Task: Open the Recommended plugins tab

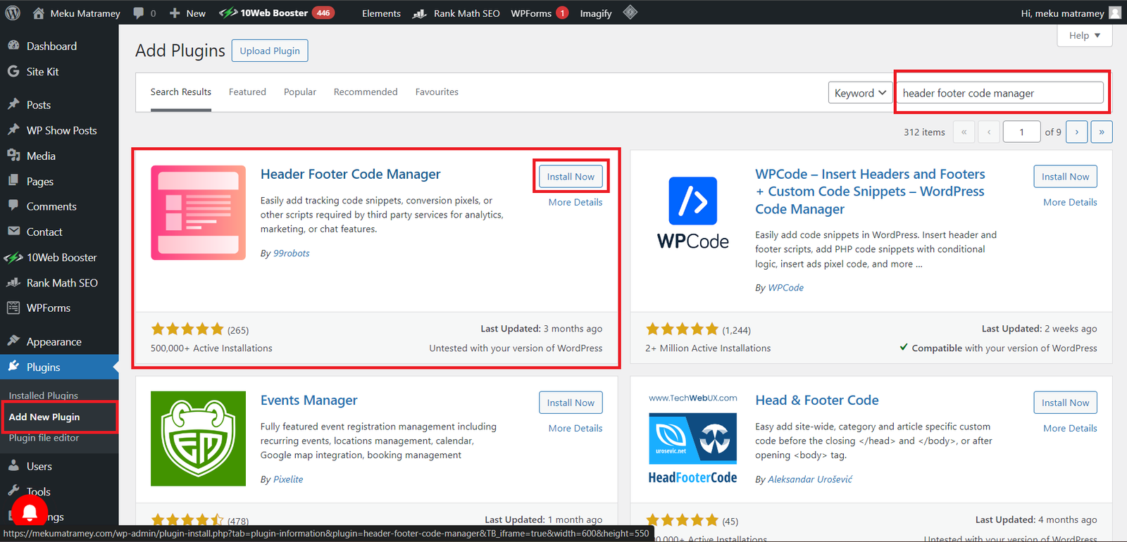Action: (366, 92)
